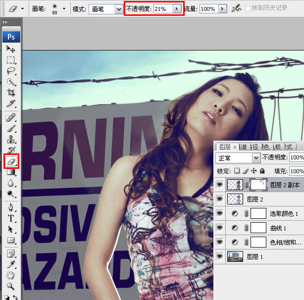Open the eraser mode dropdown
Viewport: 304px width, 300px height.
click(119, 9)
